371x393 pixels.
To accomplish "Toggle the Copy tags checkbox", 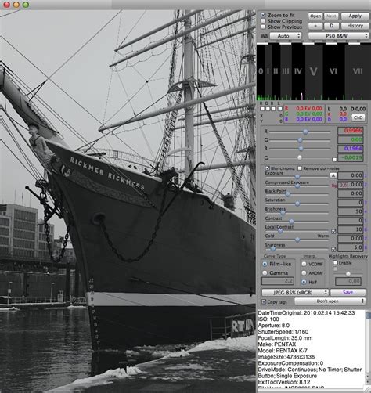I will coord(264,301).
